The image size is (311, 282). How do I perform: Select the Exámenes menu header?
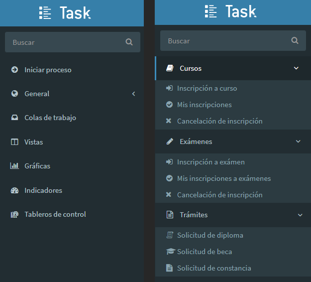coord(233,141)
